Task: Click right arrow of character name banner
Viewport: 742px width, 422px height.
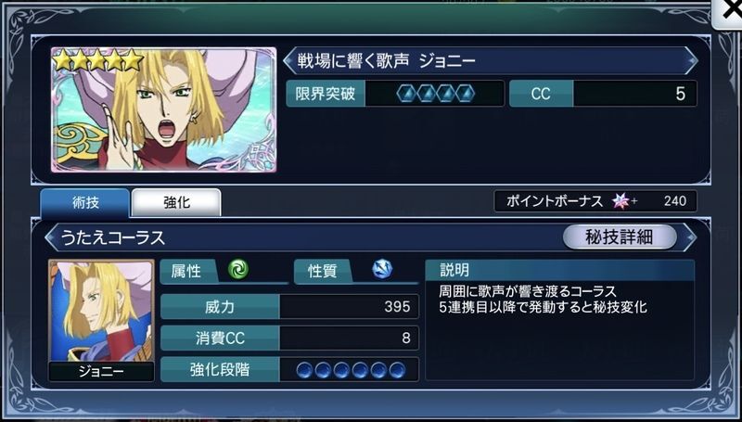Action: click(x=691, y=60)
